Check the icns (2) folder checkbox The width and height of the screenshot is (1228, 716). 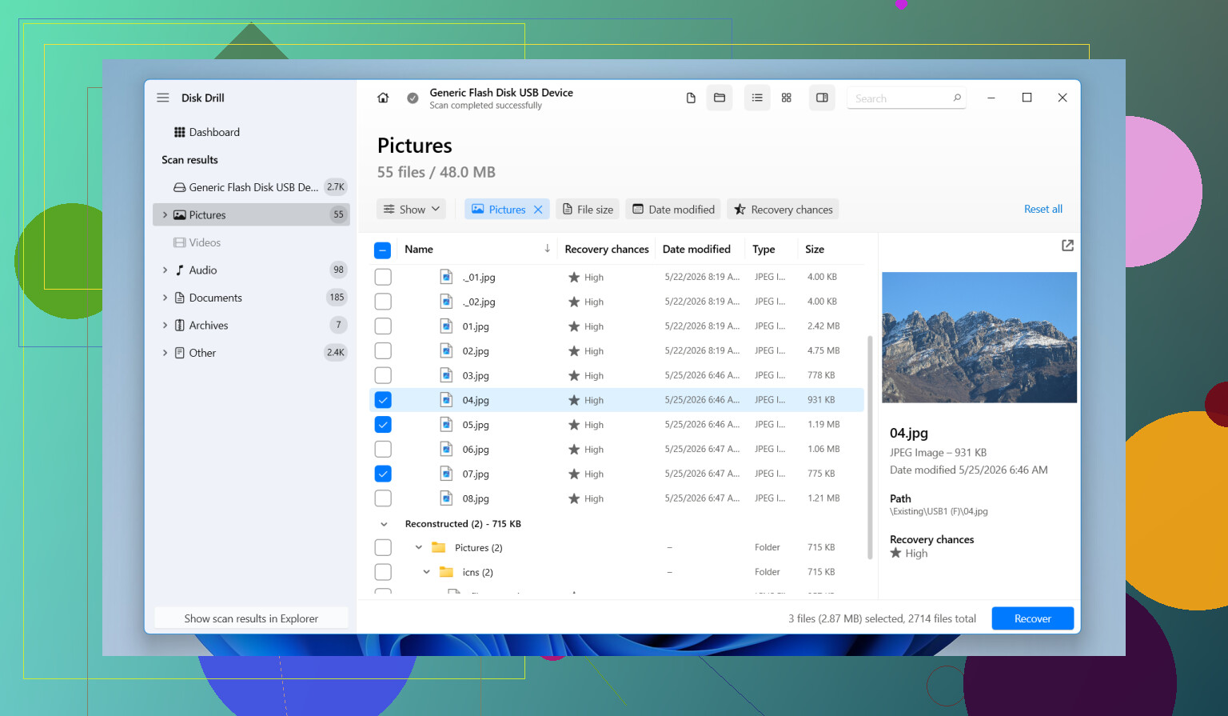coord(383,572)
